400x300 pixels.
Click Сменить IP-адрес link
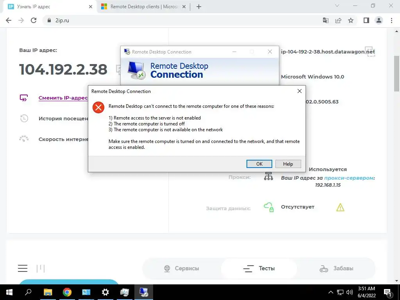(63, 98)
